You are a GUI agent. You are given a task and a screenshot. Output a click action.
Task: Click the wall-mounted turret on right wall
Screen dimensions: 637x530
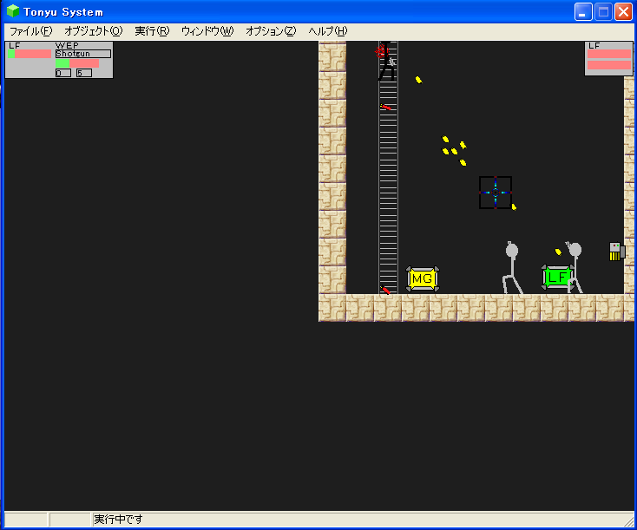pos(617,251)
